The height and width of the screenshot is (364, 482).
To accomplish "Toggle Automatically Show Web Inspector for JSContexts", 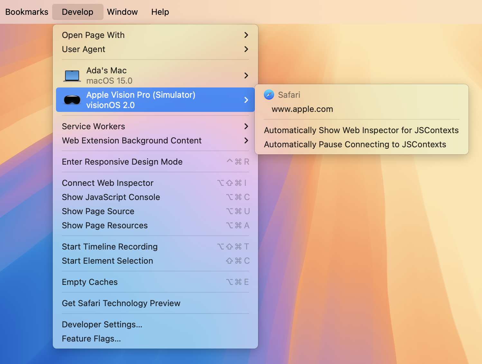I will [362, 130].
